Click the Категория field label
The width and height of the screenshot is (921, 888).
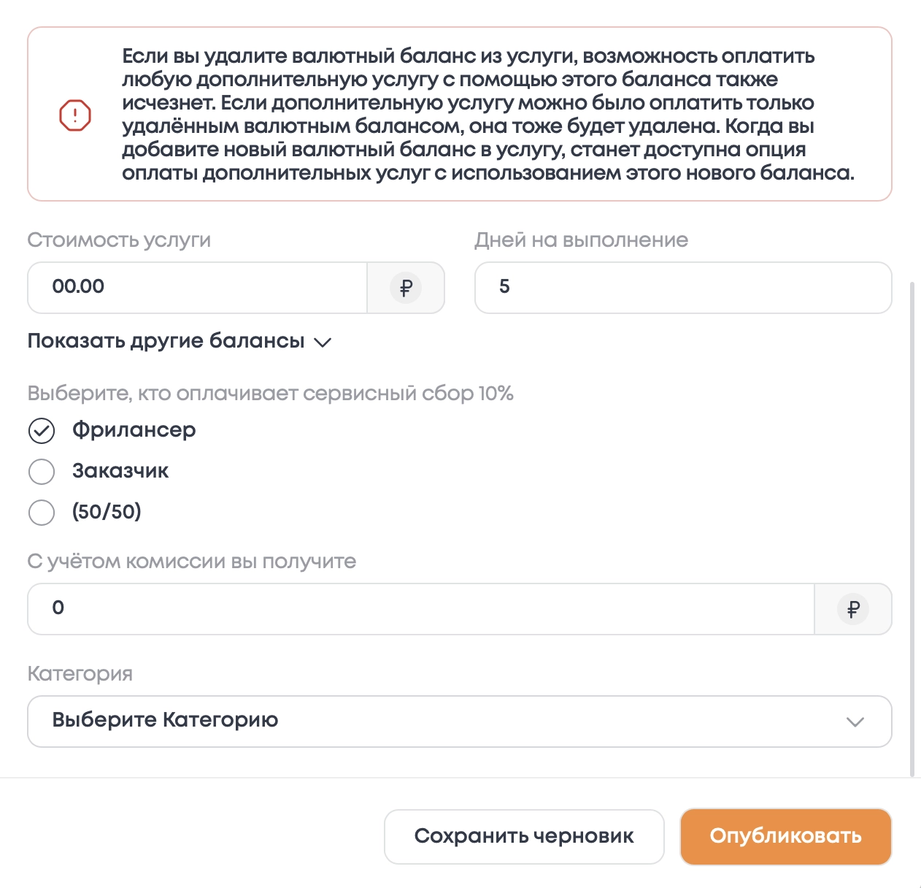click(80, 673)
